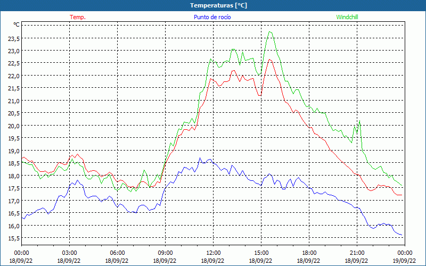
Task: Click the 18/09/22 date under 12:00
Action: pos(212,261)
